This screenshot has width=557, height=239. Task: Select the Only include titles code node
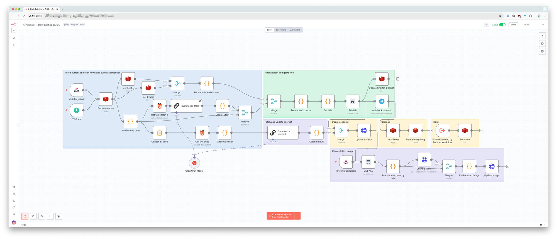pos(130,122)
